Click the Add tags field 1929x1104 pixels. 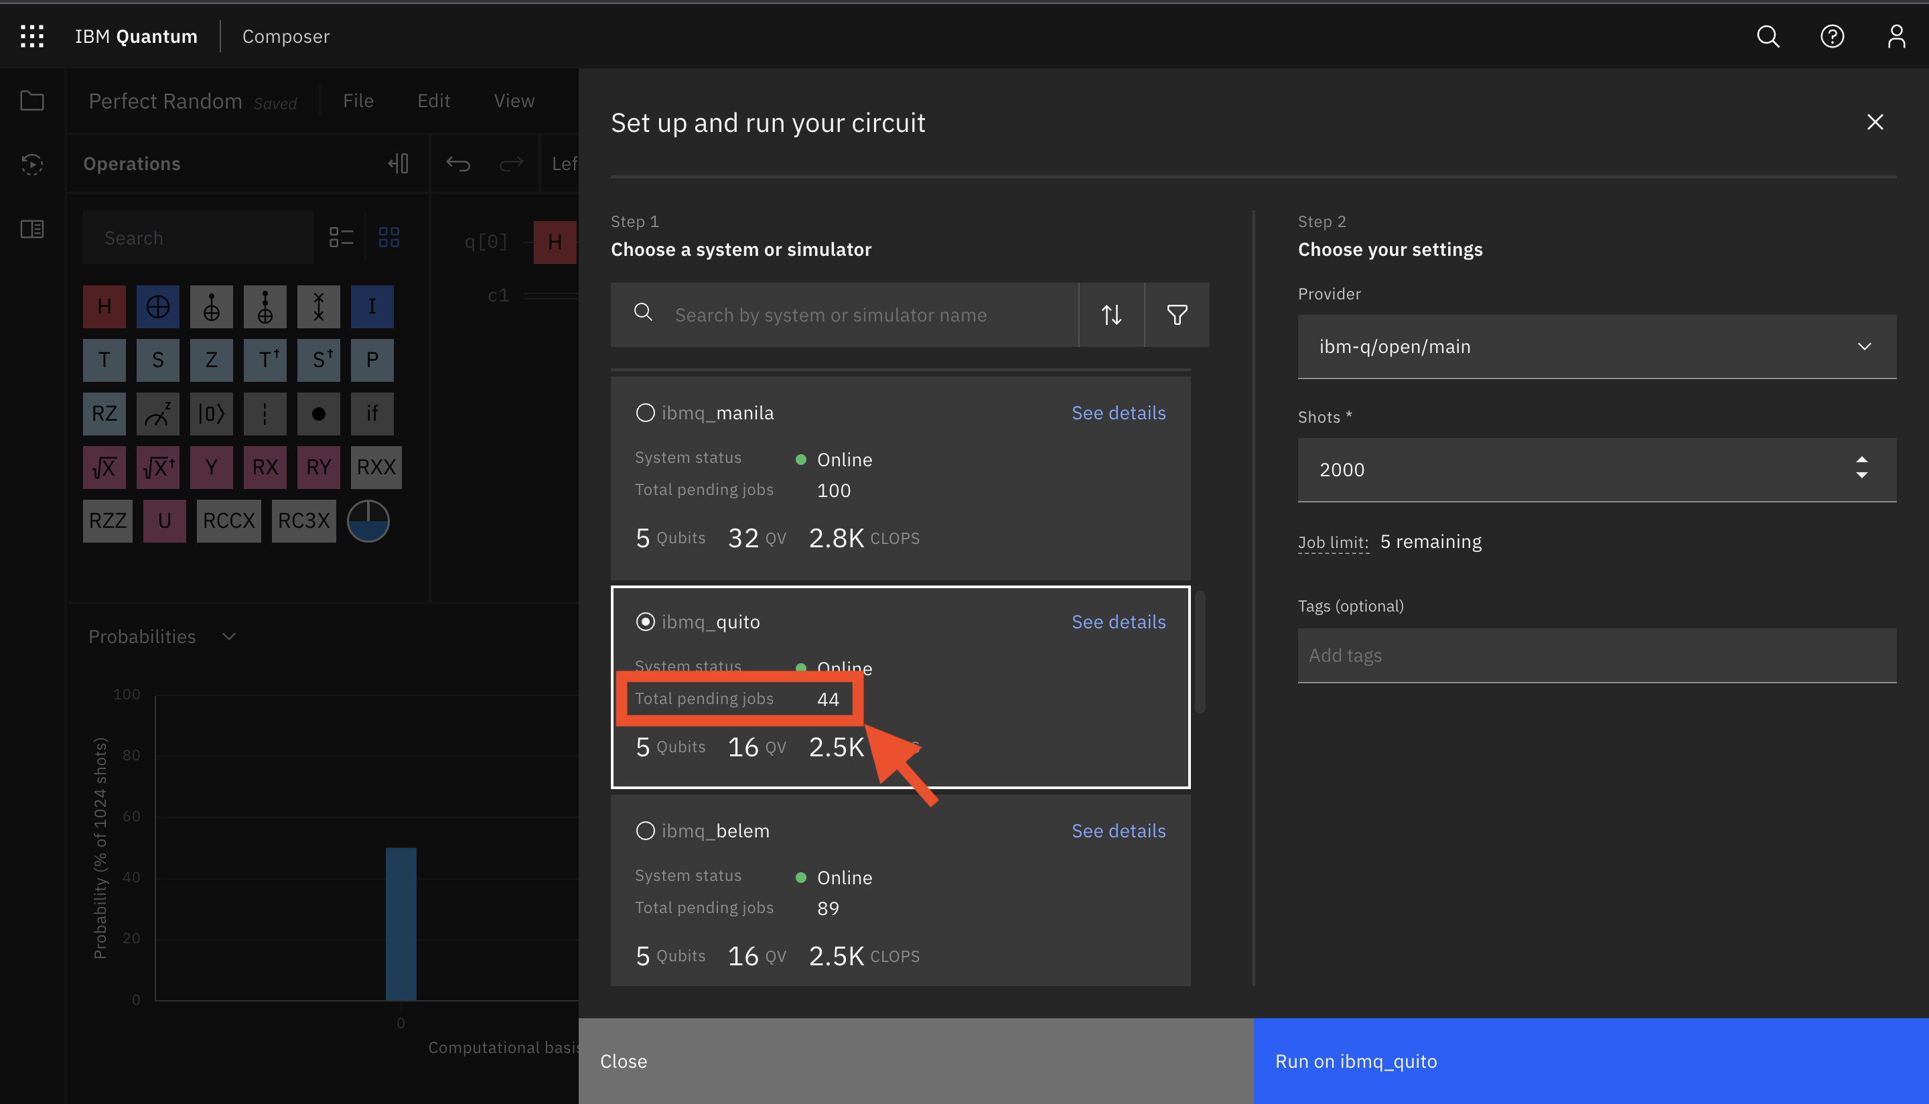tap(1597, 655)
